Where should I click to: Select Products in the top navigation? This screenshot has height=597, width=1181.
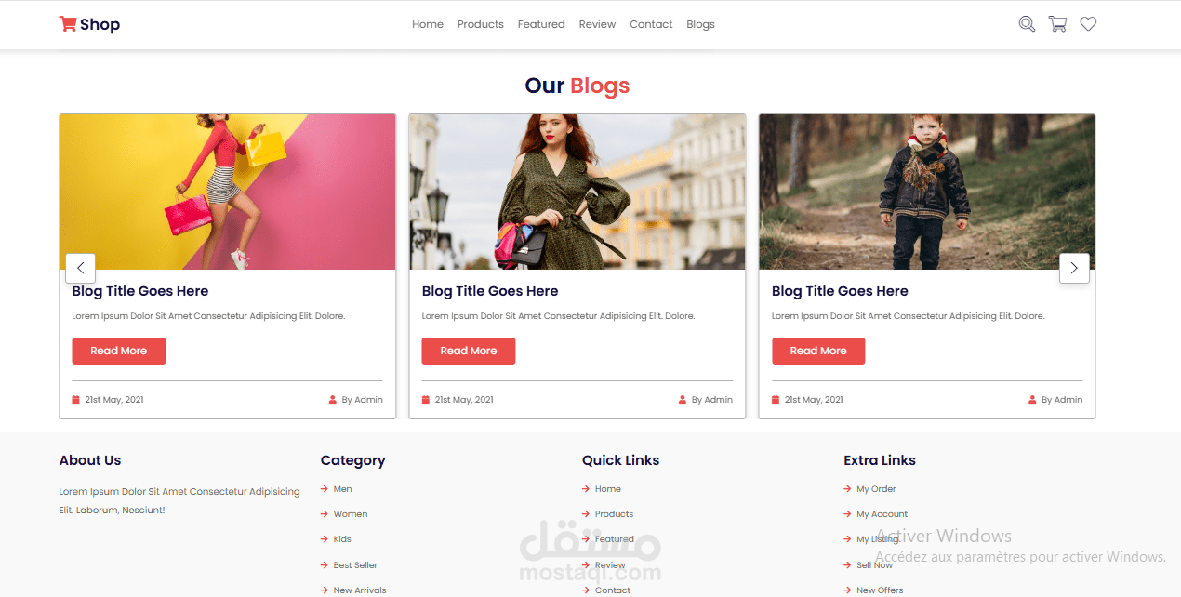tap(481, 24)
